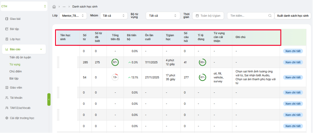
Task: Click Xuất danh sách học sinh button
Action: [293, 16]
